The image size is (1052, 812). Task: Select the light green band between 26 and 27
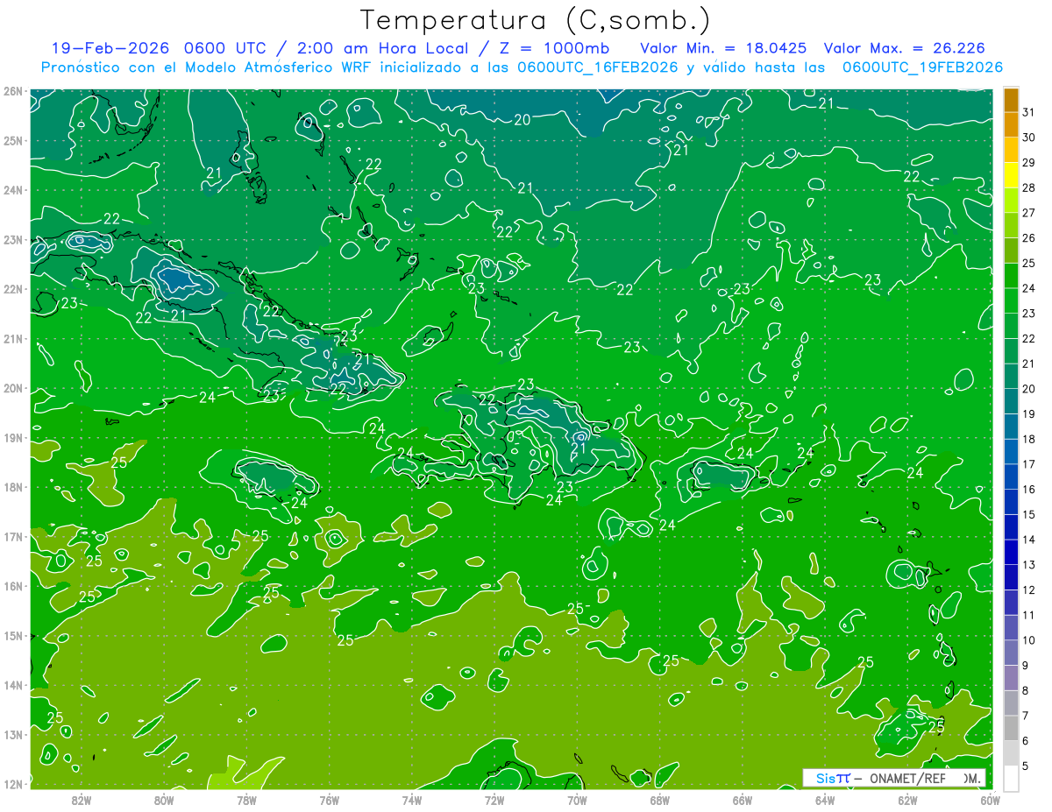point(1011,225)
